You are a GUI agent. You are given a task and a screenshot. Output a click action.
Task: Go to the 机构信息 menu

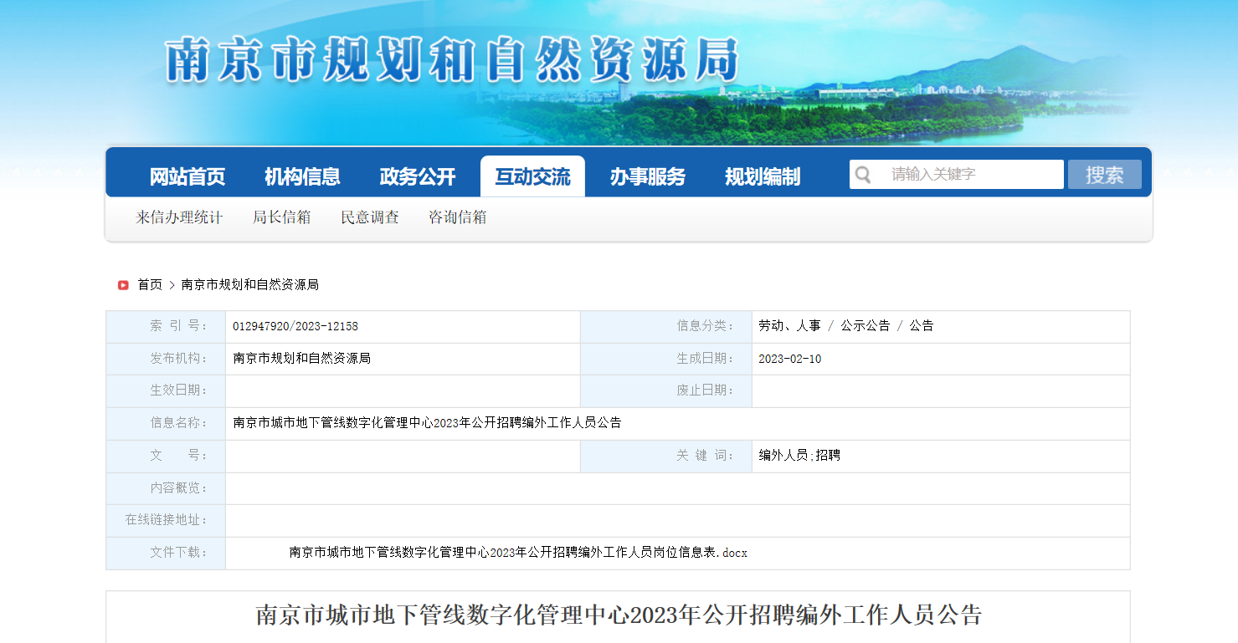coord(302,176)
